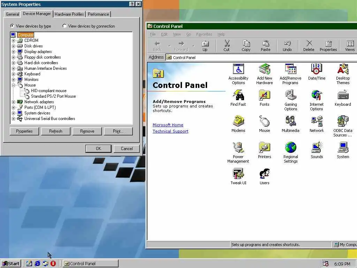Open Power Management applet
357x268 pixels.
pos(238,153)
